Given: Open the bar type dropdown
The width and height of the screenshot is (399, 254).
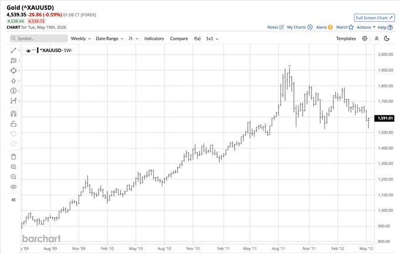Looking at the screenshot, I should (133, 39).
